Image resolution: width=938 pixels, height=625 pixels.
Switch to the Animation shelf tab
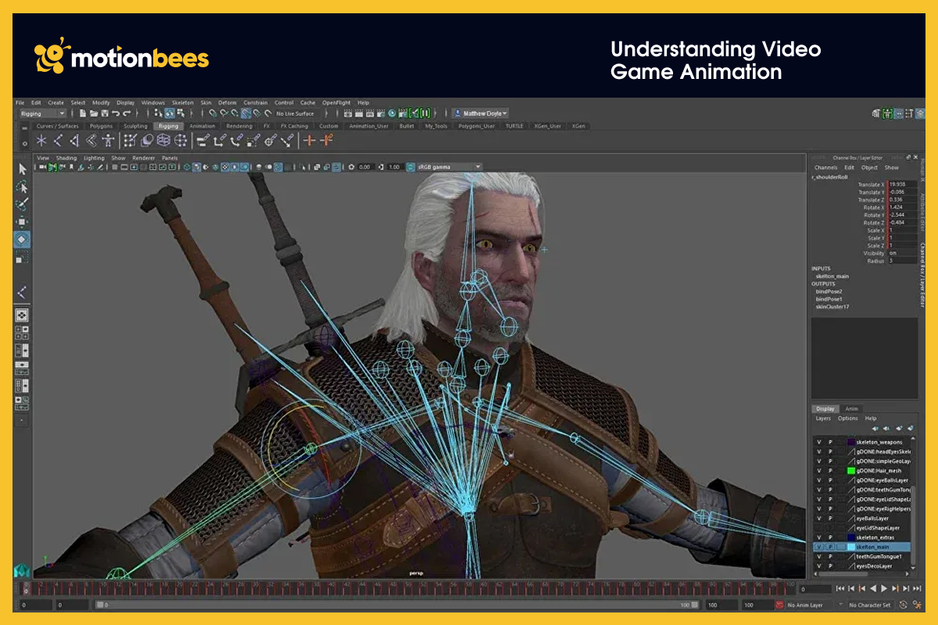(x=202, y=126)
